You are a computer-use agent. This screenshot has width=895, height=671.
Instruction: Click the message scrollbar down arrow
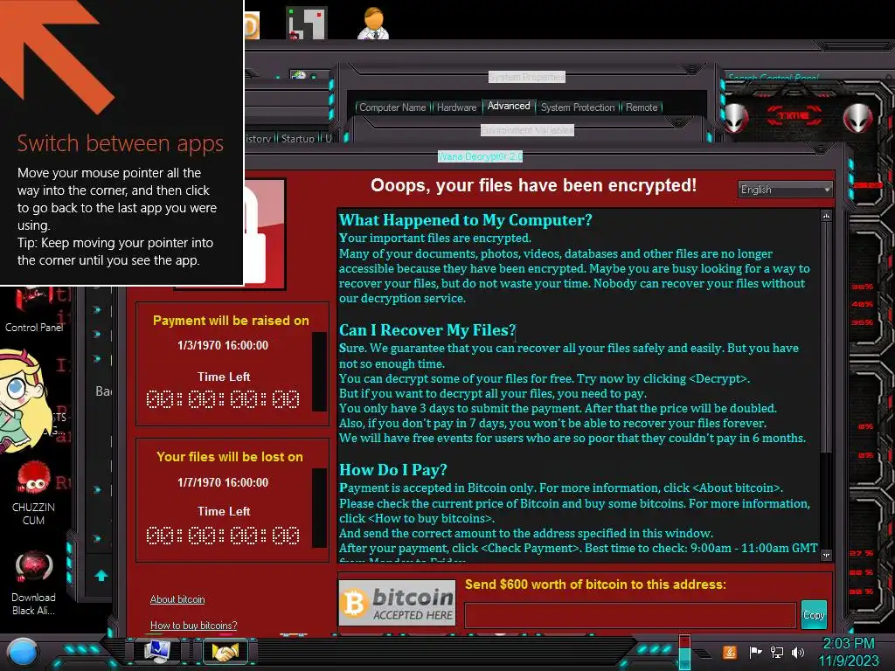[x=826, y=555]
